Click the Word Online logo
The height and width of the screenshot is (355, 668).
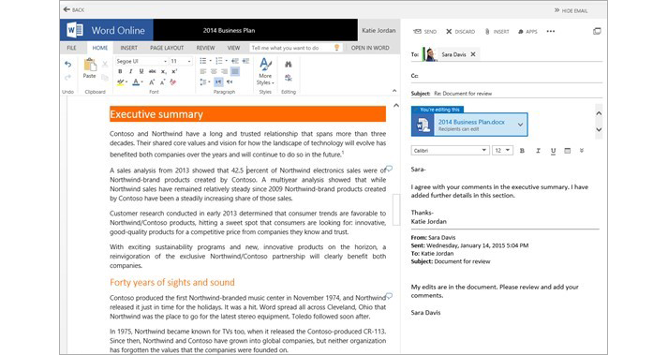coord(106,30)
